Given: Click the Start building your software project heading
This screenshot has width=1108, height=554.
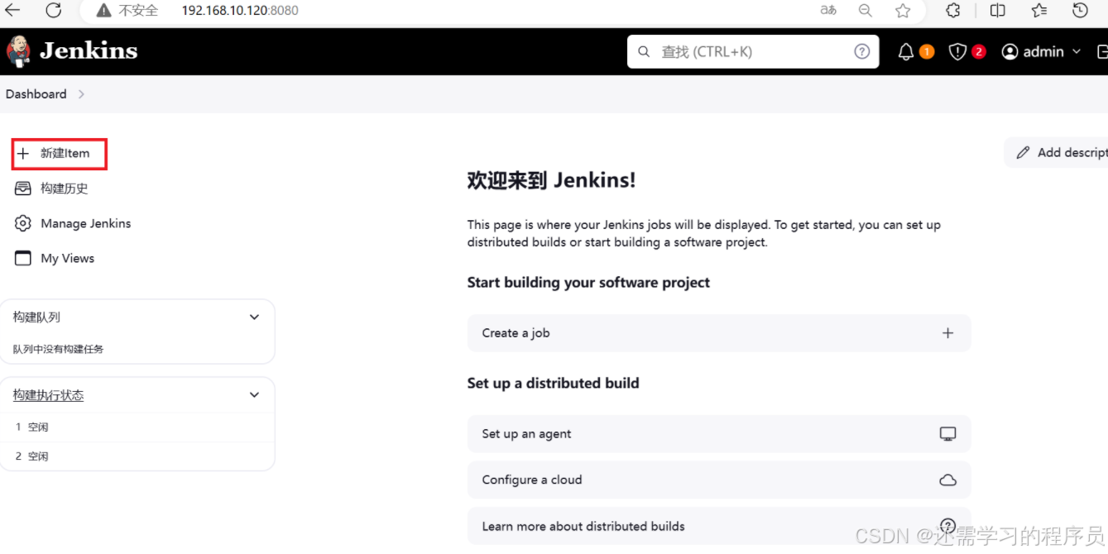Looking at the screenshot, I should tap(588, 283).
